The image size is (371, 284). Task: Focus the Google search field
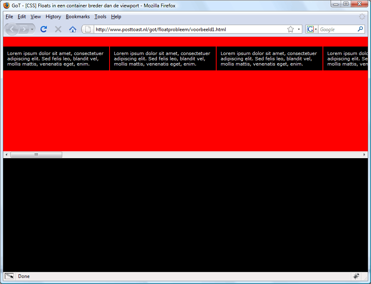338,30
